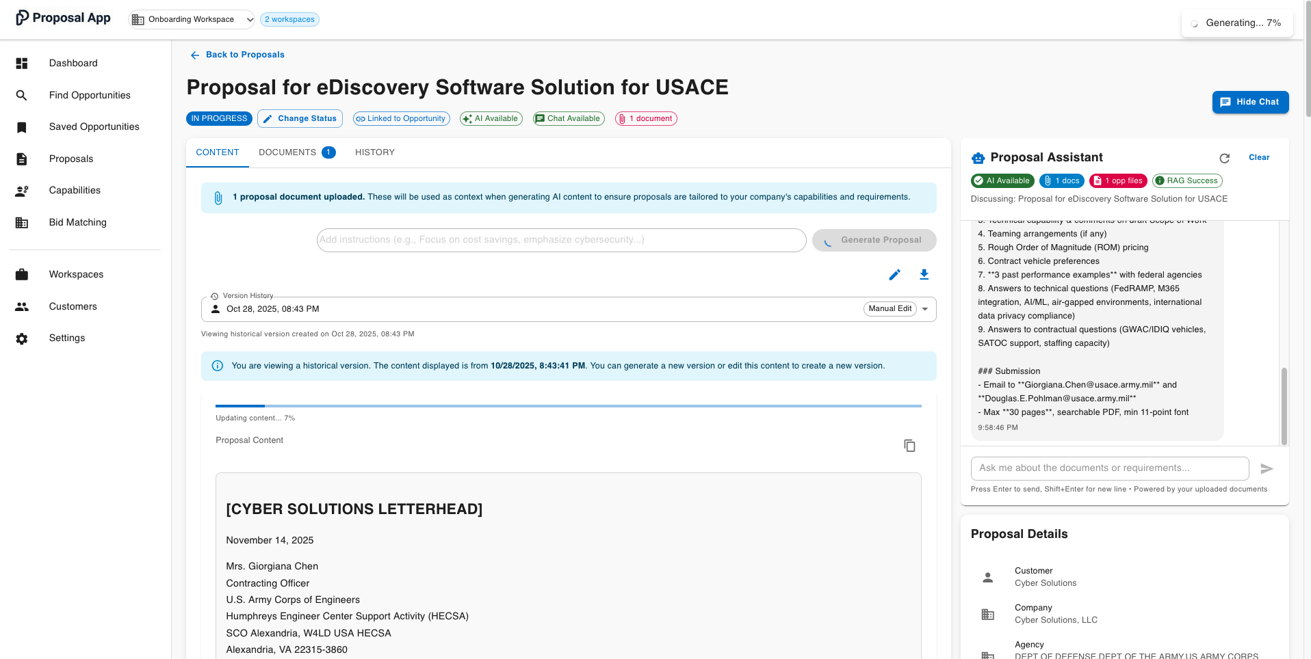Image resolution: width=1311 pixels, height=659 pixels.
Task: Click the 2 workspaces badge
Action: click(289, 19)
